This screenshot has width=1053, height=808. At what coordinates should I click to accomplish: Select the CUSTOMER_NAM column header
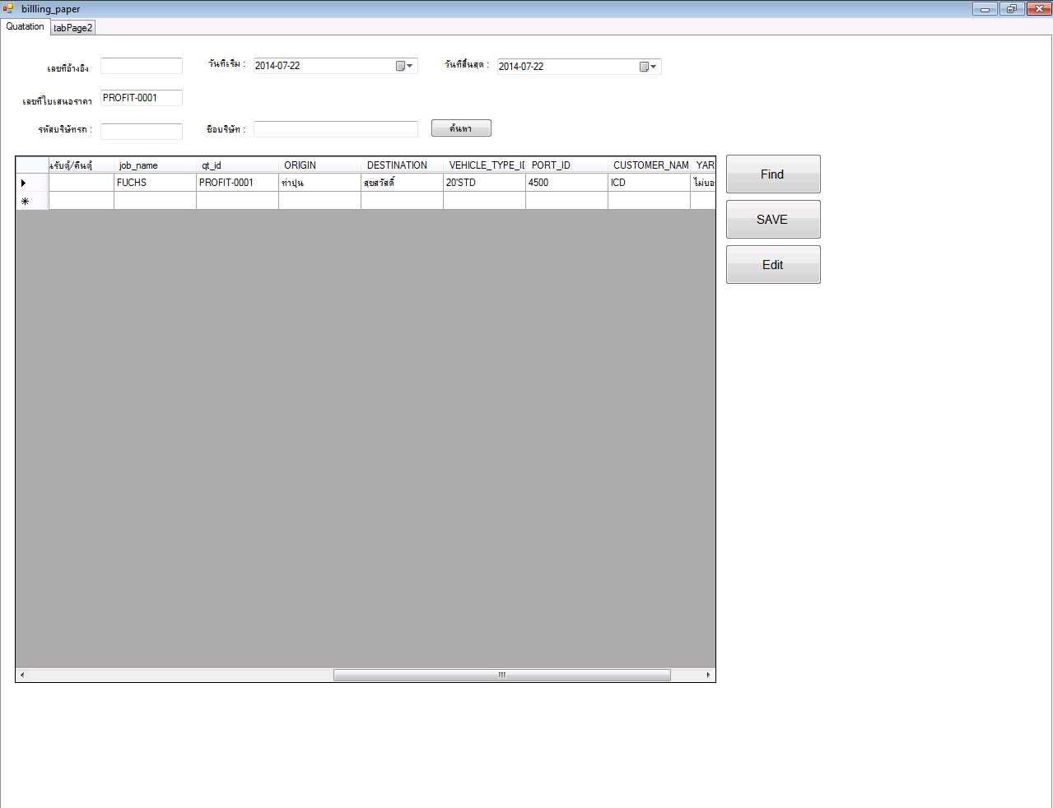(x=649, y=165)
